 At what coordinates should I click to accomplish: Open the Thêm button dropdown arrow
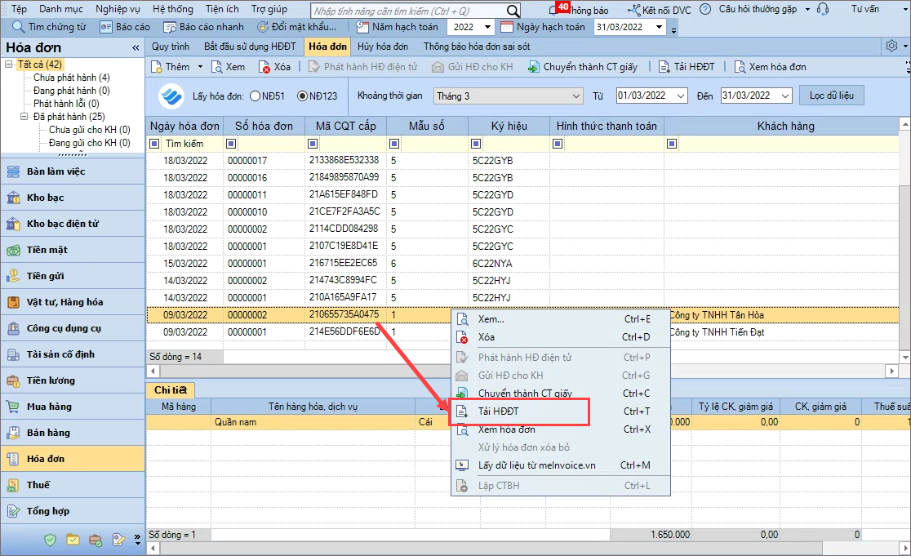point(201,67)
